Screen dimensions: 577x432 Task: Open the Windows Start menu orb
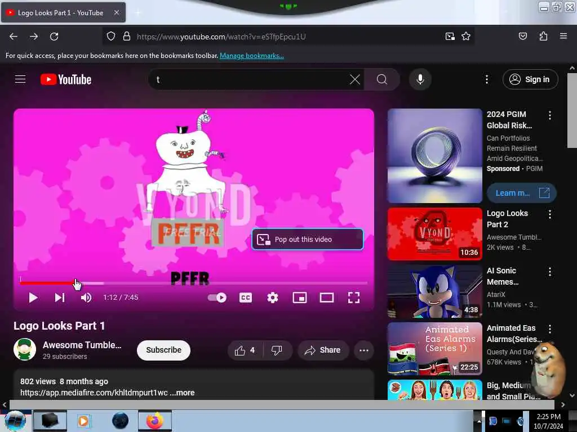point(15,421)
